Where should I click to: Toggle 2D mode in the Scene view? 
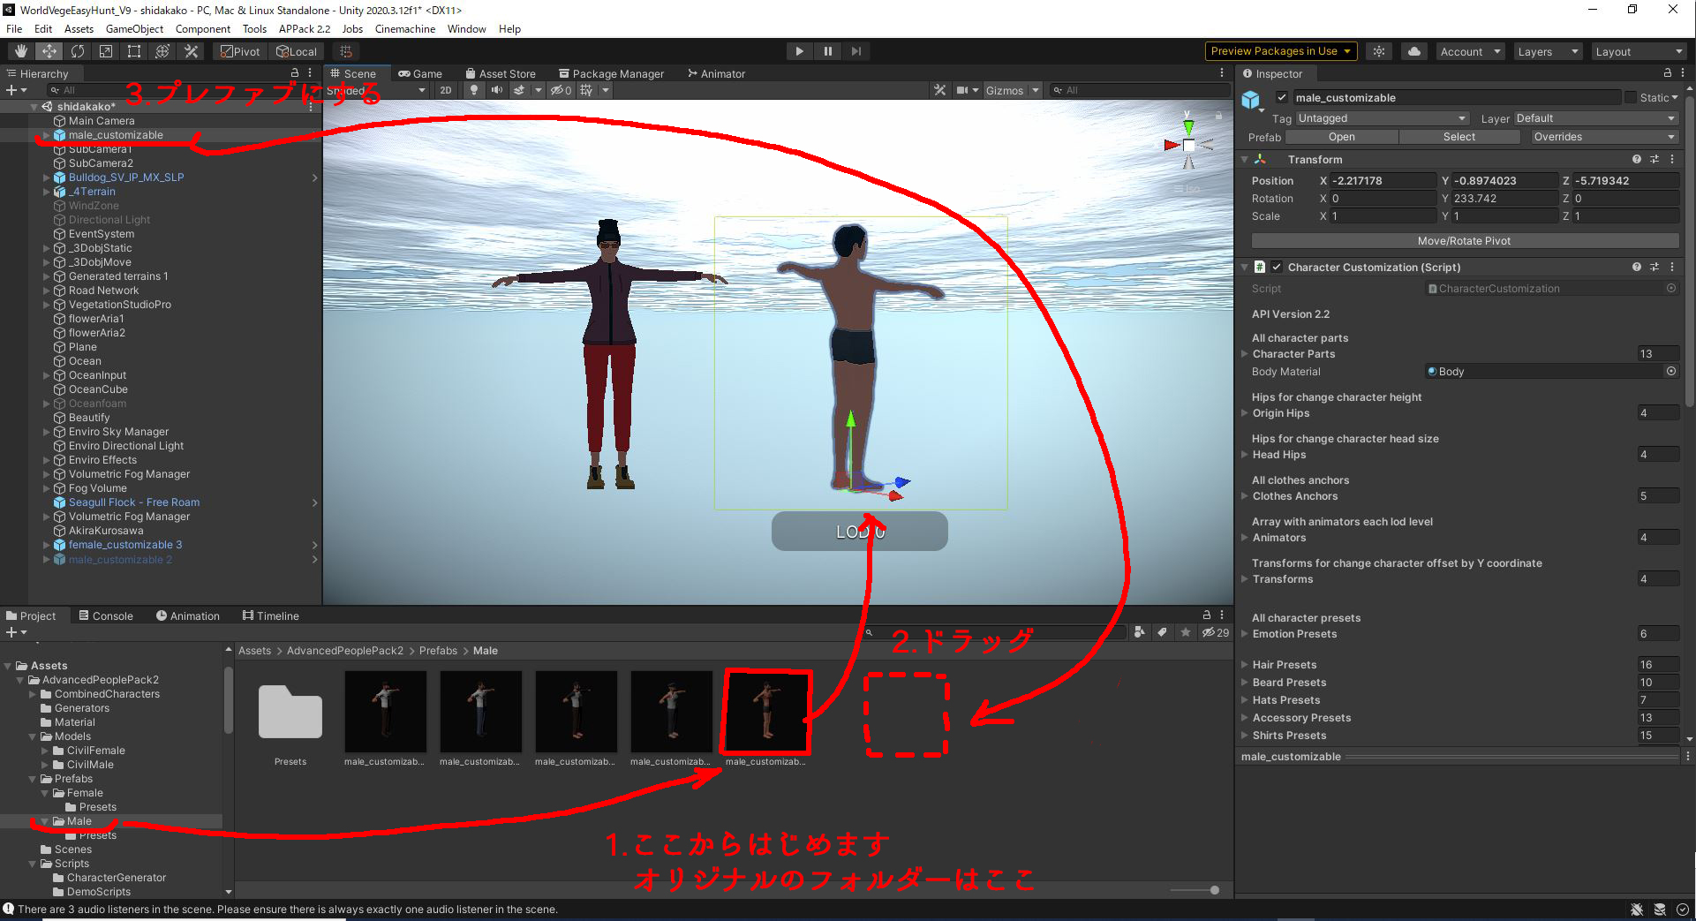click(x=446, y=89)
